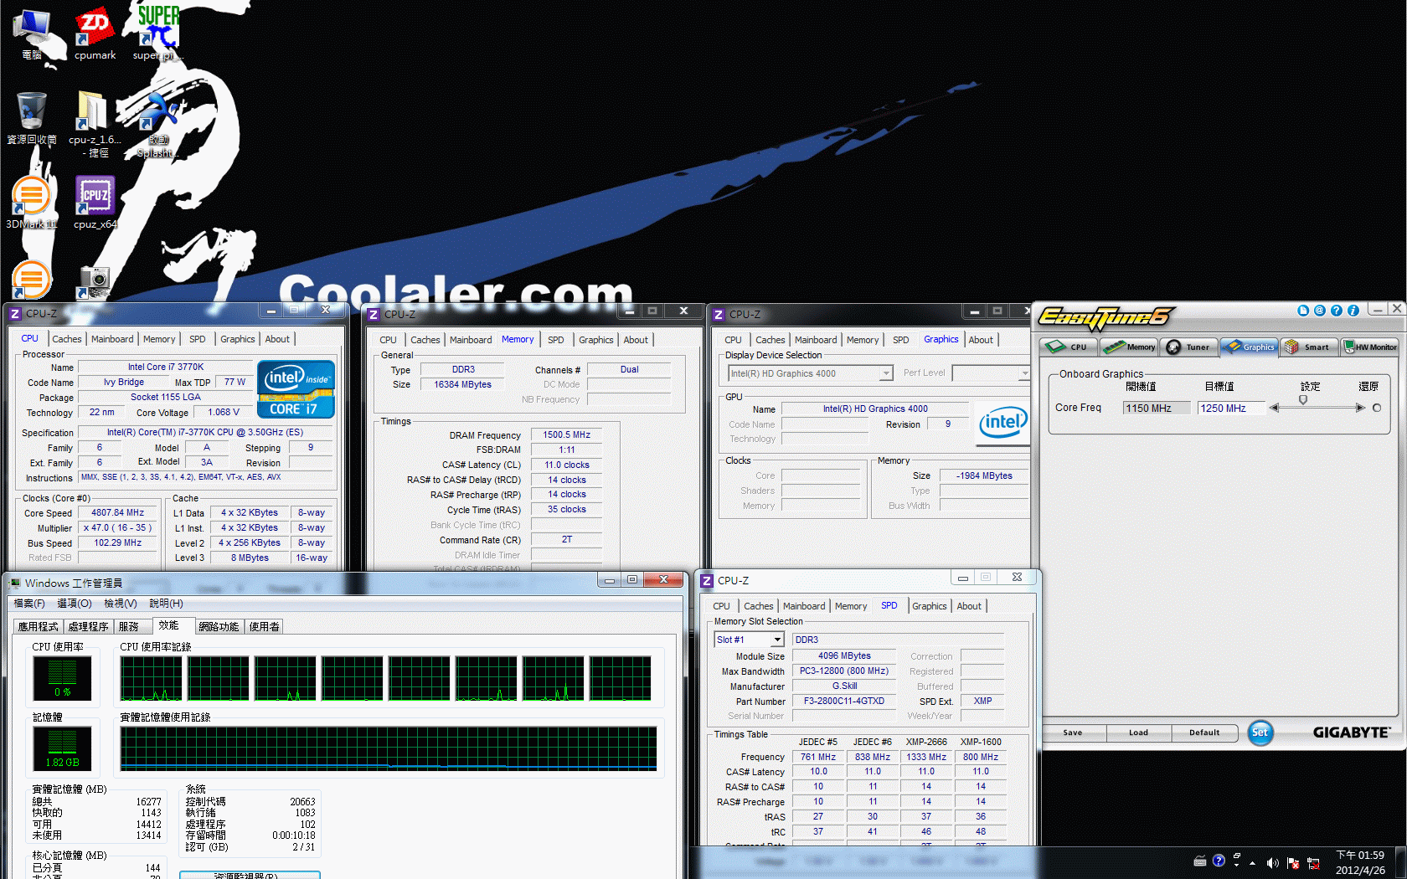Click the Set button in EasyTune6
Viewport: 1407px width, 879px height.
[x=1260, y=732]
